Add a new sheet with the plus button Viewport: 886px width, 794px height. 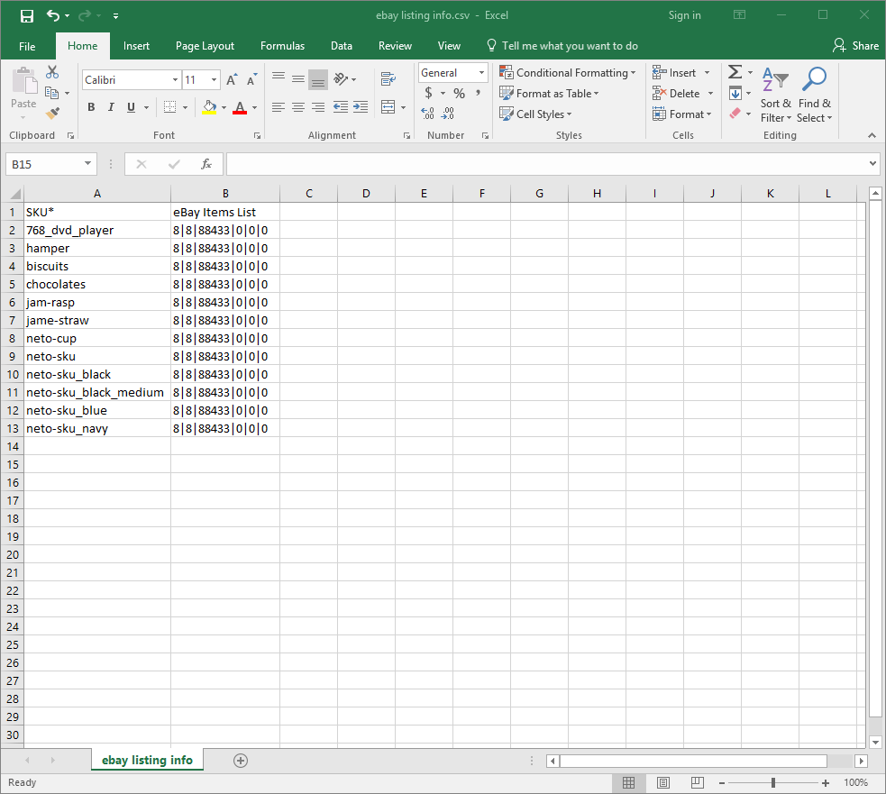tap(240, 761)
